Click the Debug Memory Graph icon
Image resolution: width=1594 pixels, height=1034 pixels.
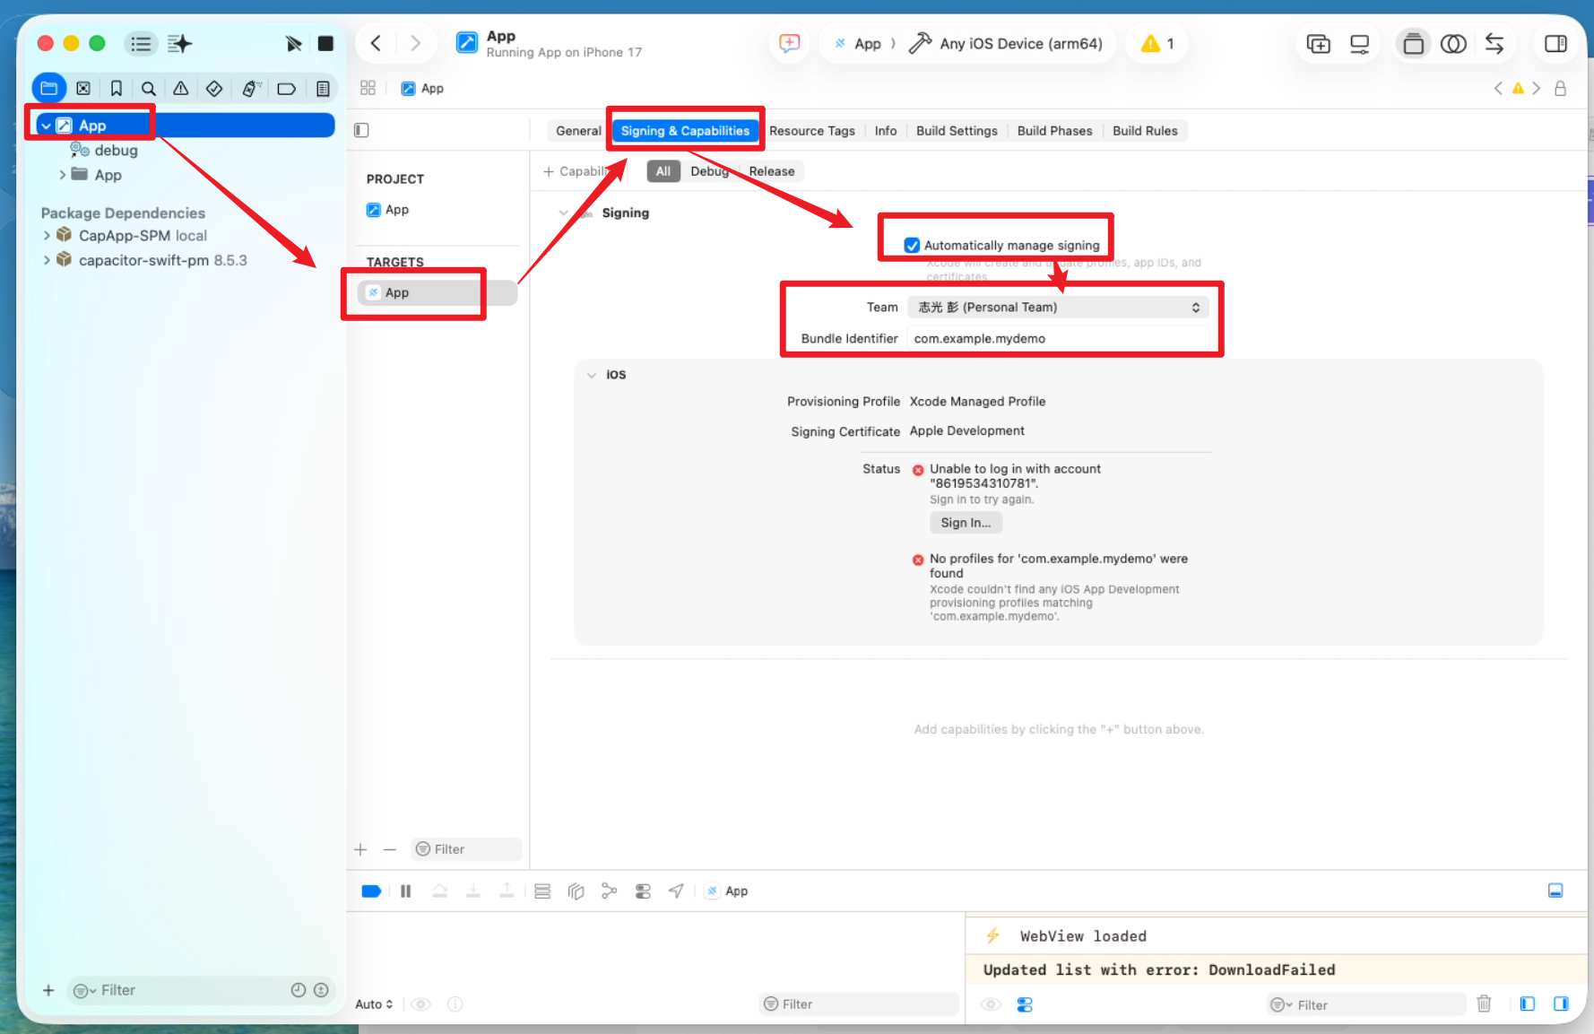pos(610,891)
